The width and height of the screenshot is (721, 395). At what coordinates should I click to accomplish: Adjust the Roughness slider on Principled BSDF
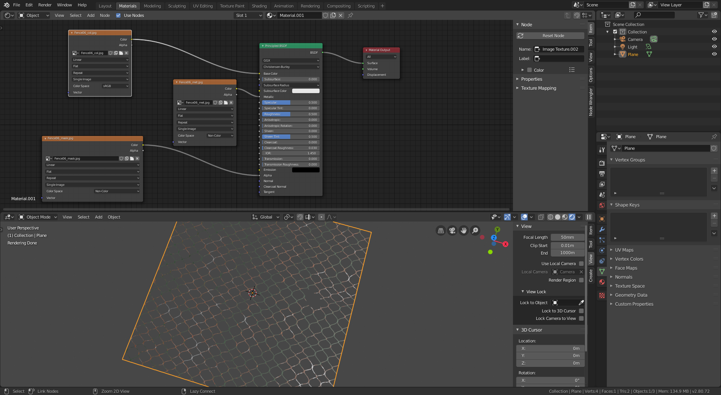(291, 114)
